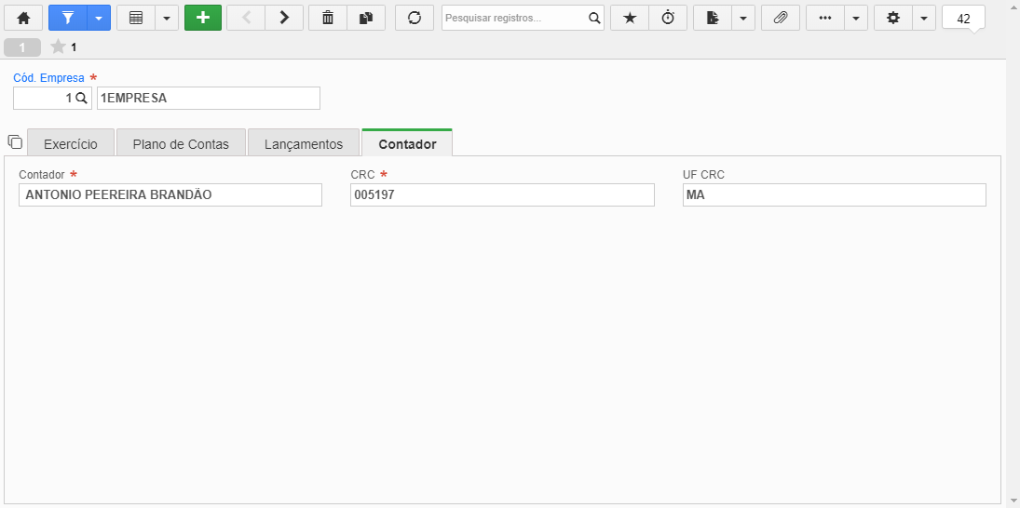The width and height of the screenshot is (1020, 508).
Task: Refresh the record with reload icon
Action: 415,18
